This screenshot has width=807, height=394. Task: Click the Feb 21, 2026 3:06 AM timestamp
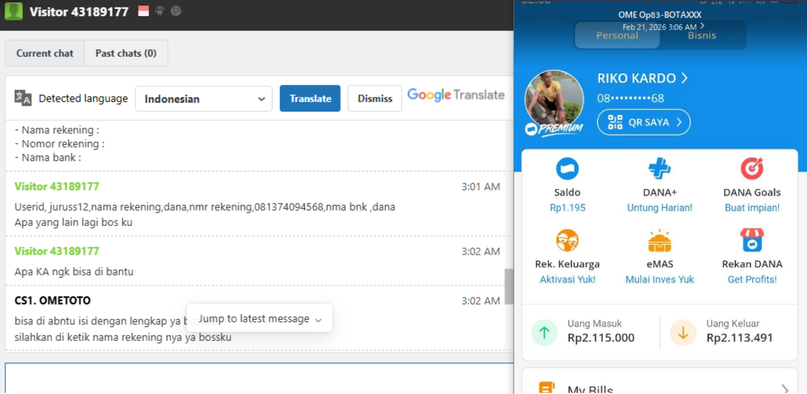[659, 27]
